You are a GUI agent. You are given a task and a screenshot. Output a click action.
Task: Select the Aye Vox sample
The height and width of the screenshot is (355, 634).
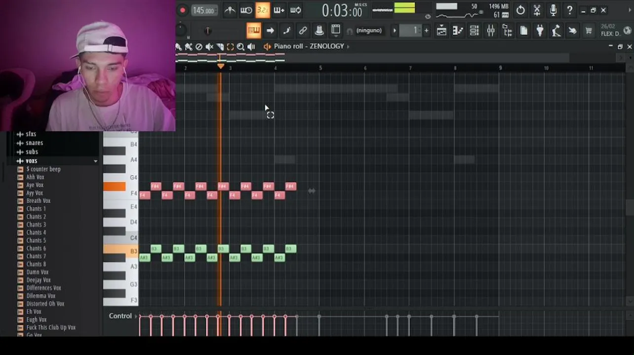point(35,185)
